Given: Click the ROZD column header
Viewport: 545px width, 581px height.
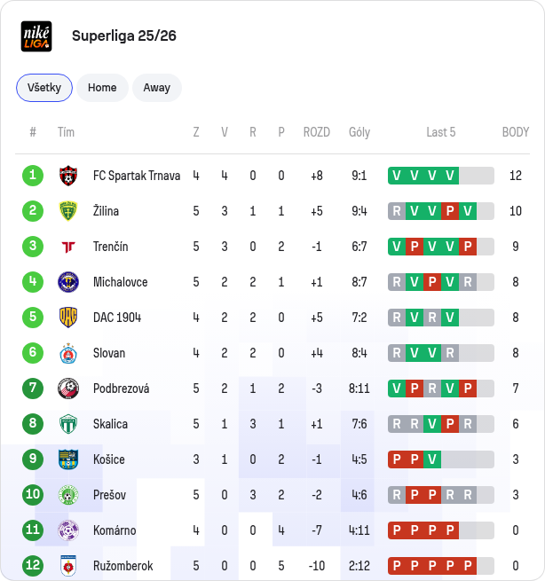Looking at the screenshot, I should click(317, 132).
